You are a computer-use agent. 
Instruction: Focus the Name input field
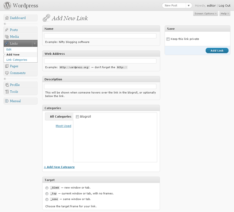(100, 36)
